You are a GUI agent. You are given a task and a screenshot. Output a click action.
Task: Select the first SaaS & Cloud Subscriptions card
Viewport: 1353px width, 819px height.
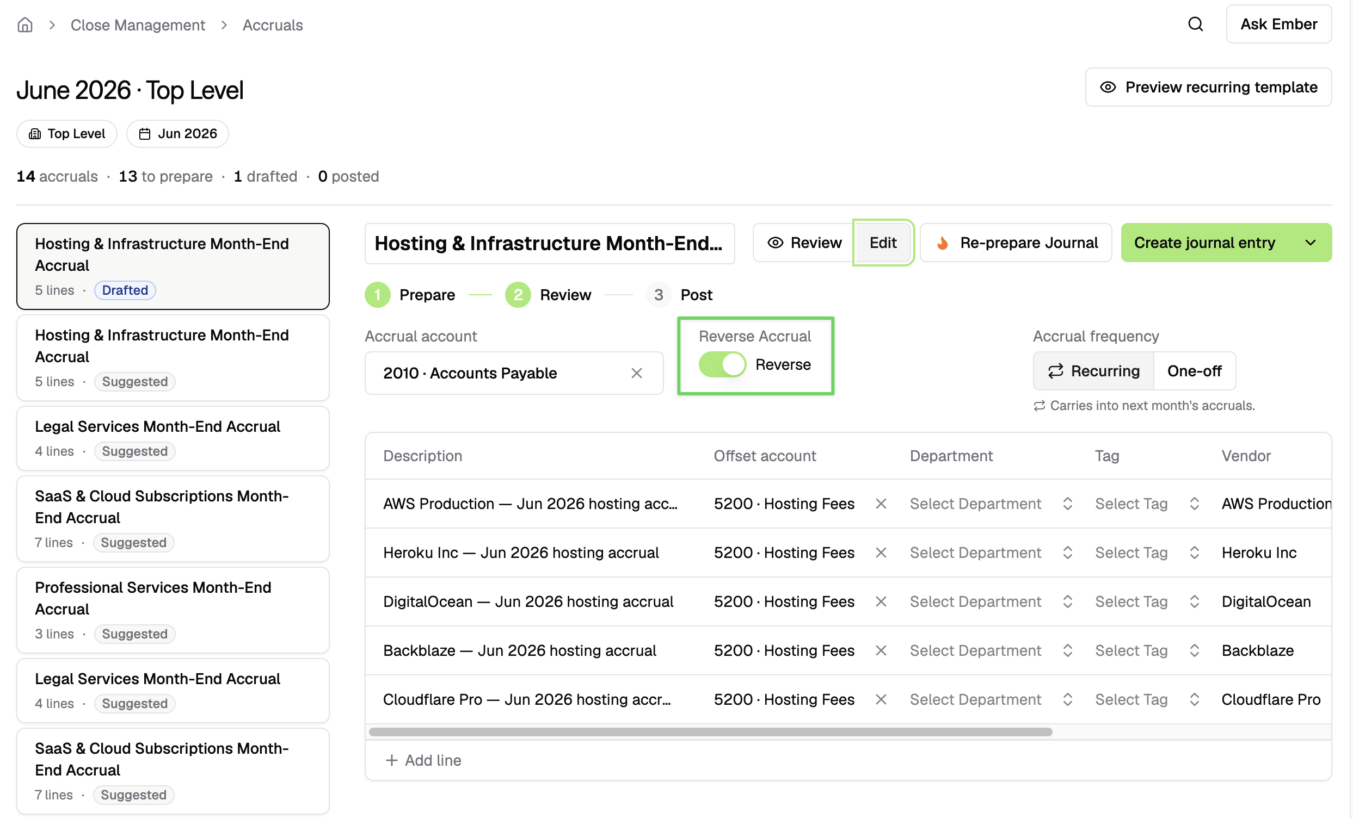tap(173, 519)
